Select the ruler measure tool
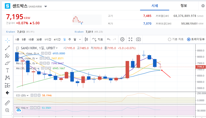Screen dimensions: 206x118 pos(7,103)
